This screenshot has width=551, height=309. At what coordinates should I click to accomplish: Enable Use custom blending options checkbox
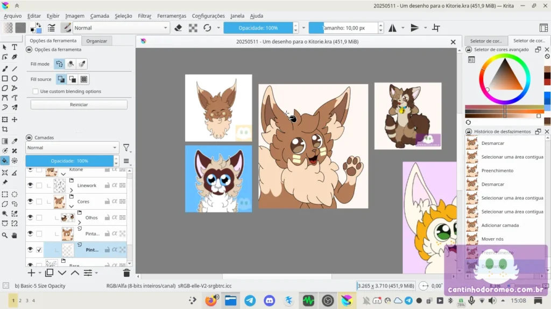click(x=36, y=91)
